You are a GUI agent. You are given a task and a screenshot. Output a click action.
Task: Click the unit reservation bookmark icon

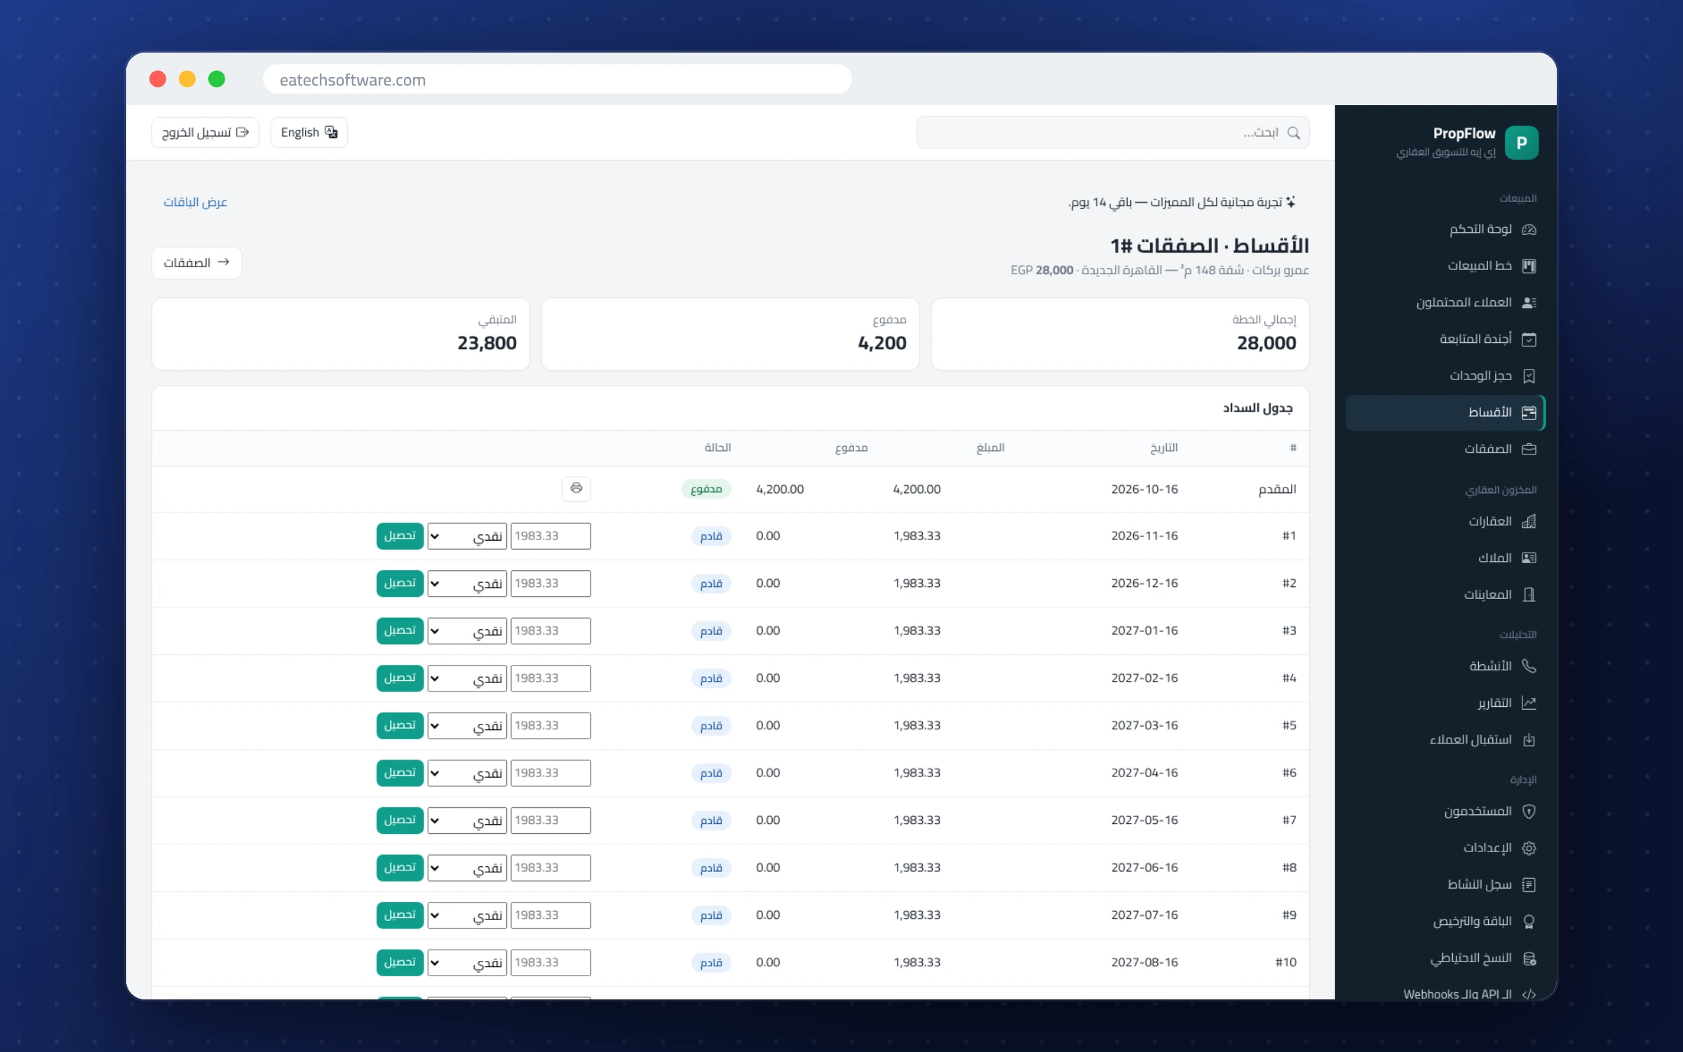pos(1529,376)
